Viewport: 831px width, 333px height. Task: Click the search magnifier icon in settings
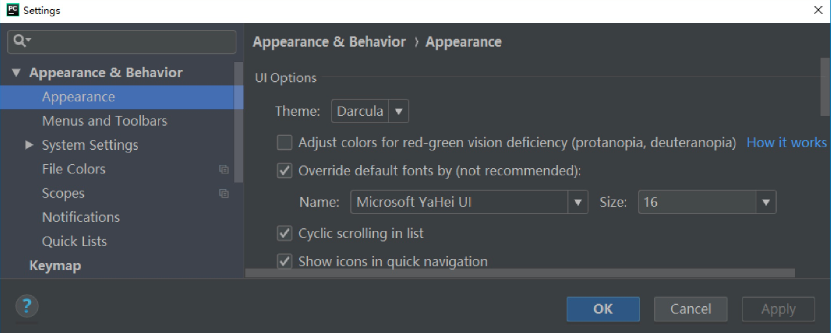coord(20,41)
